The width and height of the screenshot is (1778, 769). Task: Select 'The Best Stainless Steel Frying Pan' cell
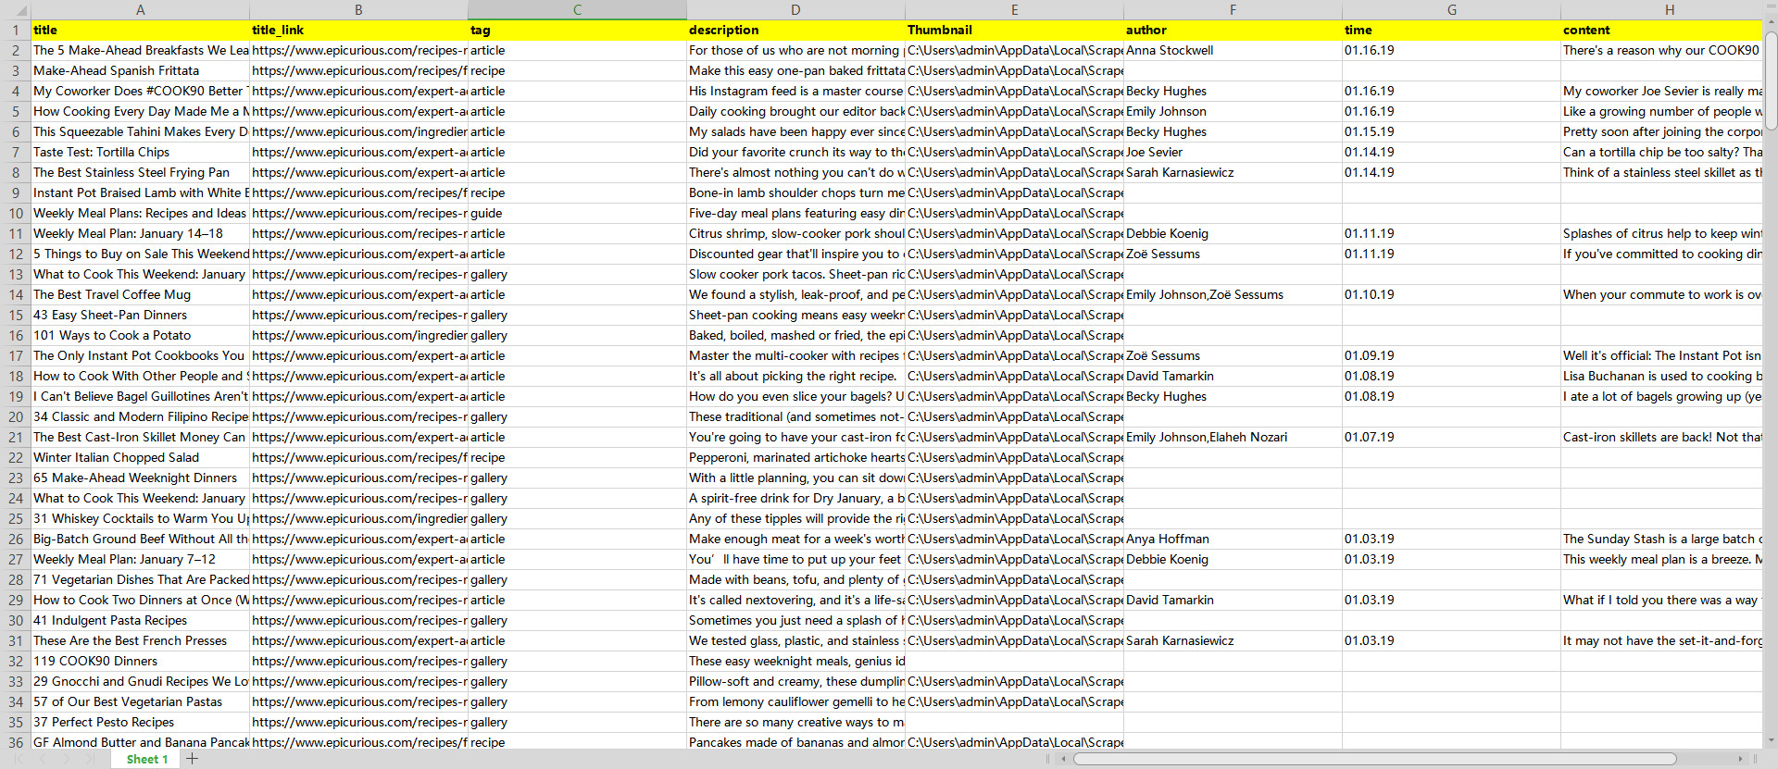(x=140, y=172)
